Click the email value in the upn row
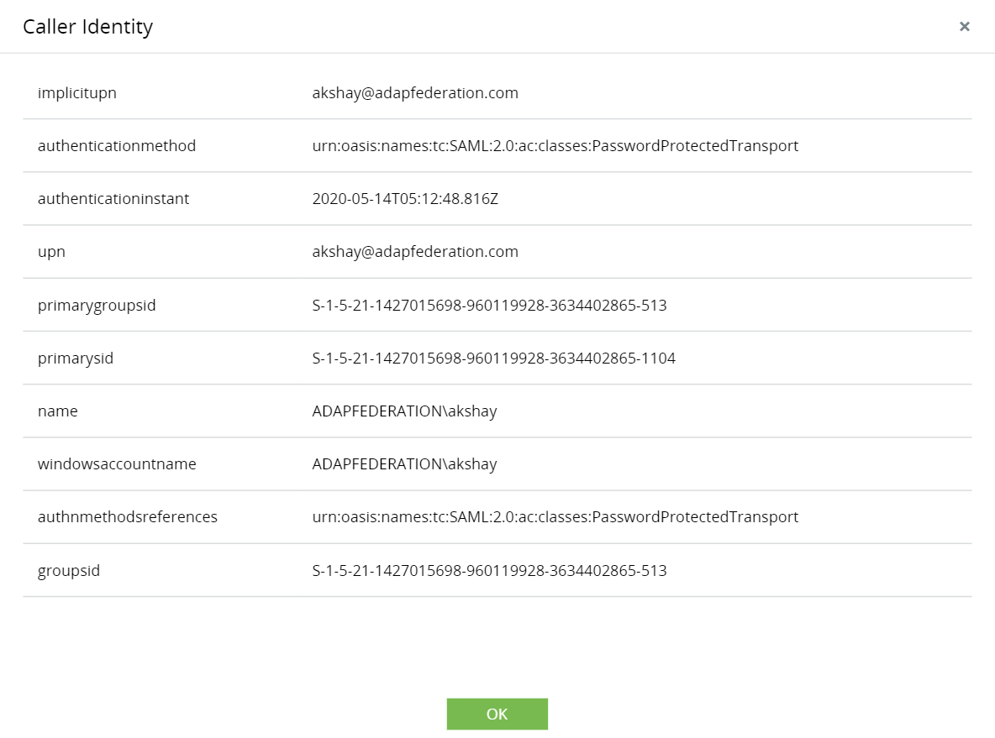Screen dimensions: 995x738 pos(415,252)
